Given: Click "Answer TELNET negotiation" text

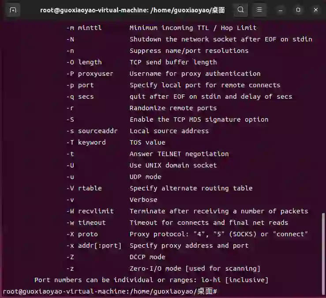Looking at the screenshot, I should point(179,154).
